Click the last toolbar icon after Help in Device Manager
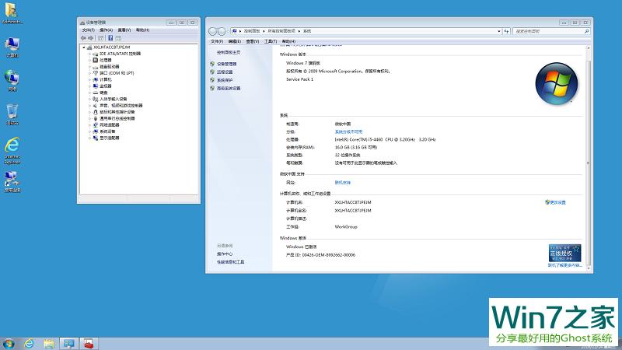622x350 pixels. [x=118, y=38]
